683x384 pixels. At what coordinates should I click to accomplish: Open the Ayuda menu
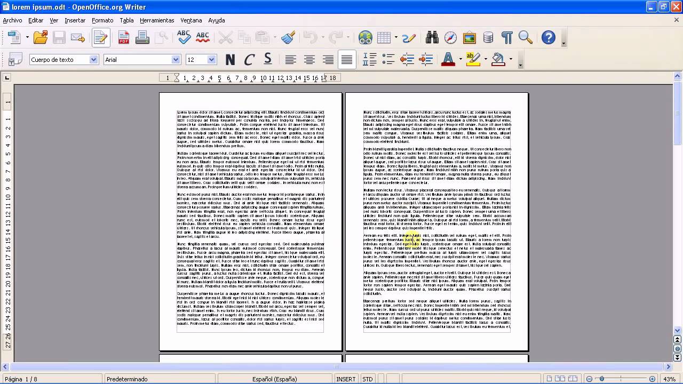pos(216,20)
